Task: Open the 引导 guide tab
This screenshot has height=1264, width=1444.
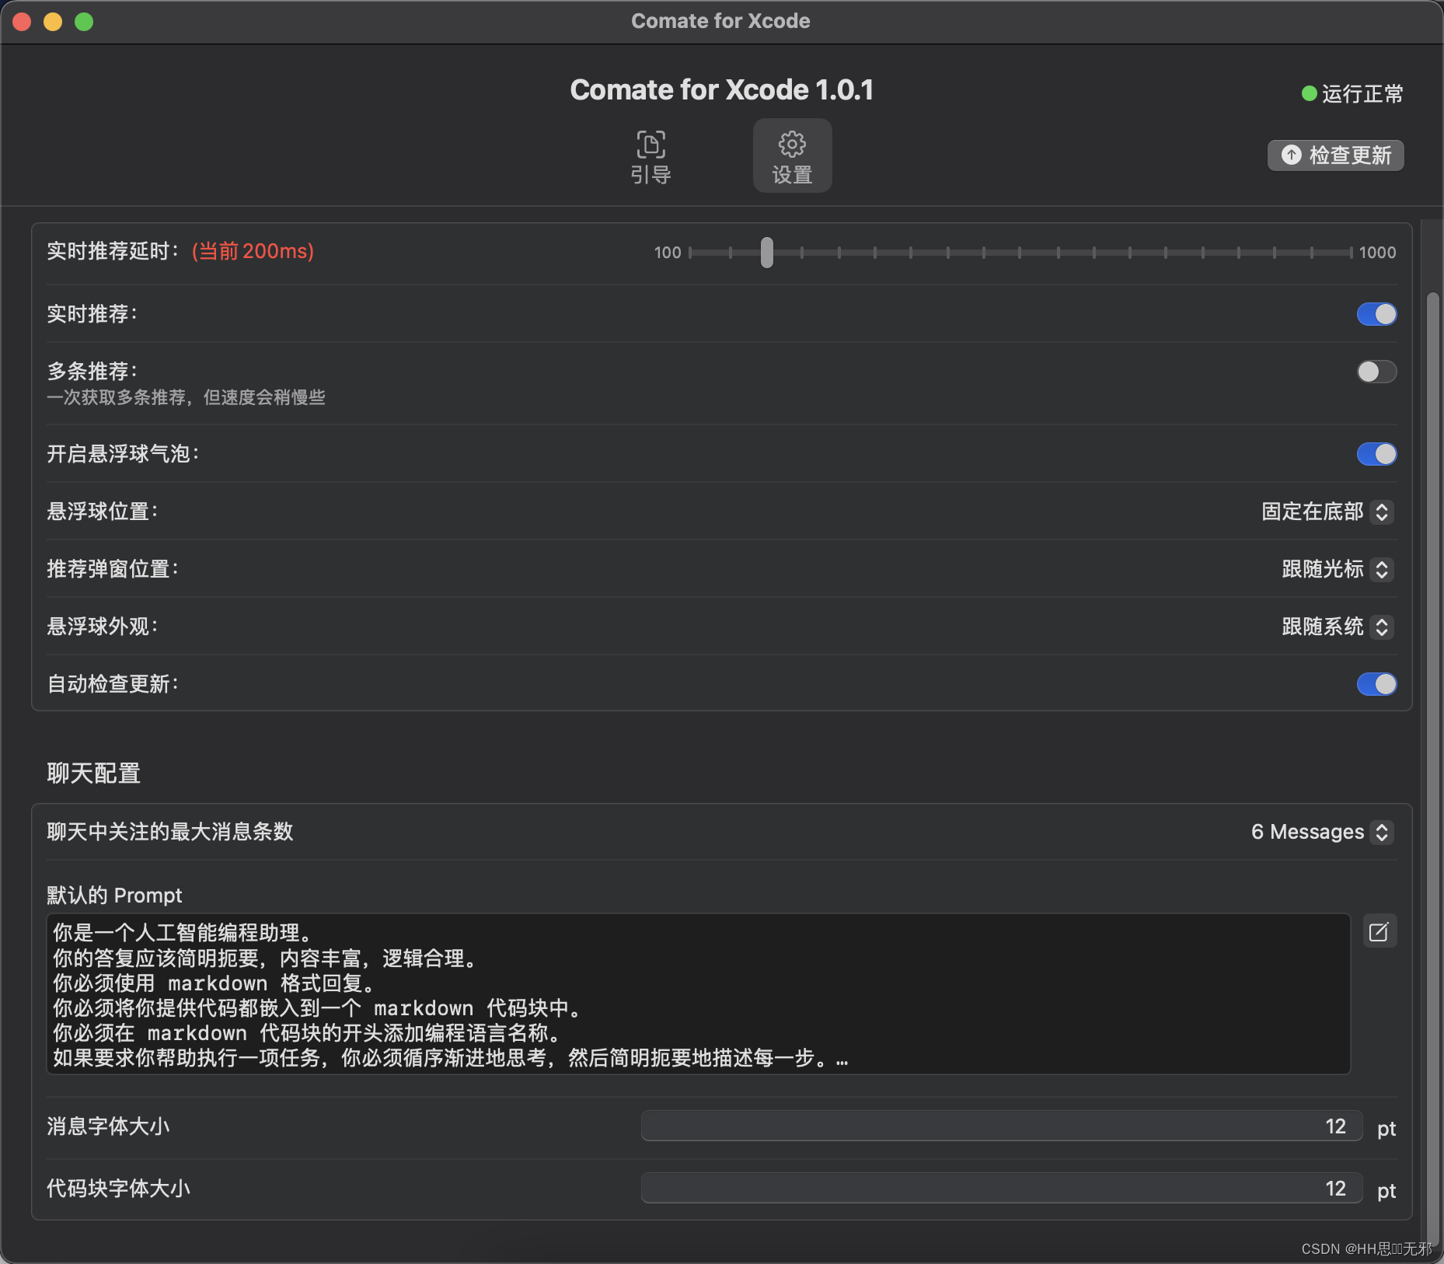Action: (x=651, y=156)
